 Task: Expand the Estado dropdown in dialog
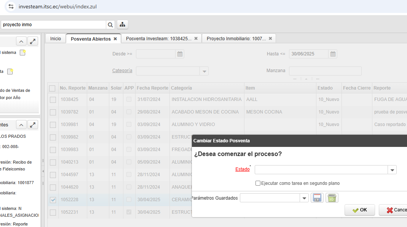point(392,170)
